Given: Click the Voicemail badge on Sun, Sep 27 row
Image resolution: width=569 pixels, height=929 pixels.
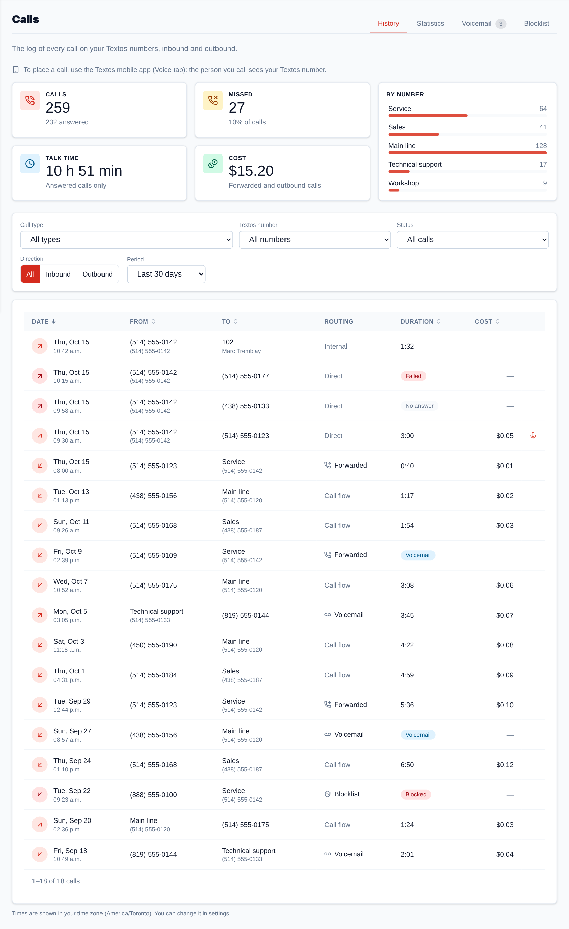Looking at the screenshot, I should coord(418,735).
